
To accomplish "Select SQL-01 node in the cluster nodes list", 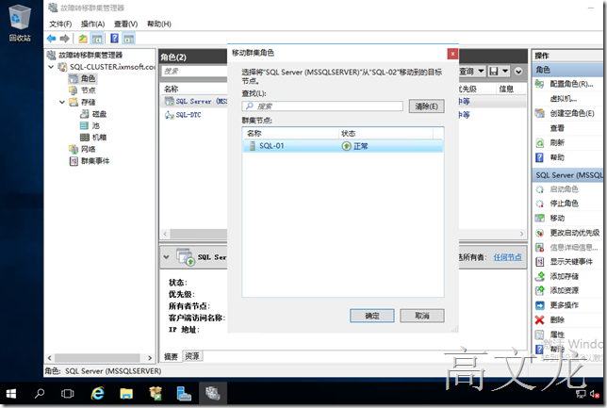I will click(342, 146).
